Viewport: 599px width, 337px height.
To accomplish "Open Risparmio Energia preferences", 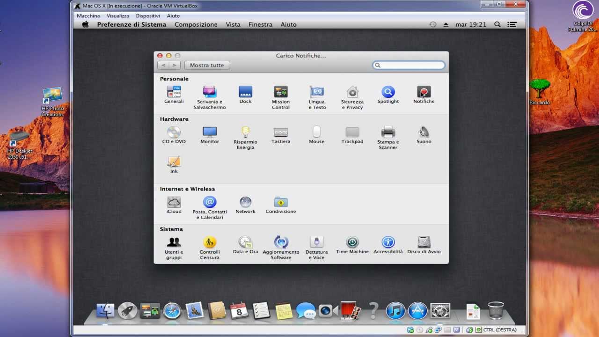I will pos(245,138).
